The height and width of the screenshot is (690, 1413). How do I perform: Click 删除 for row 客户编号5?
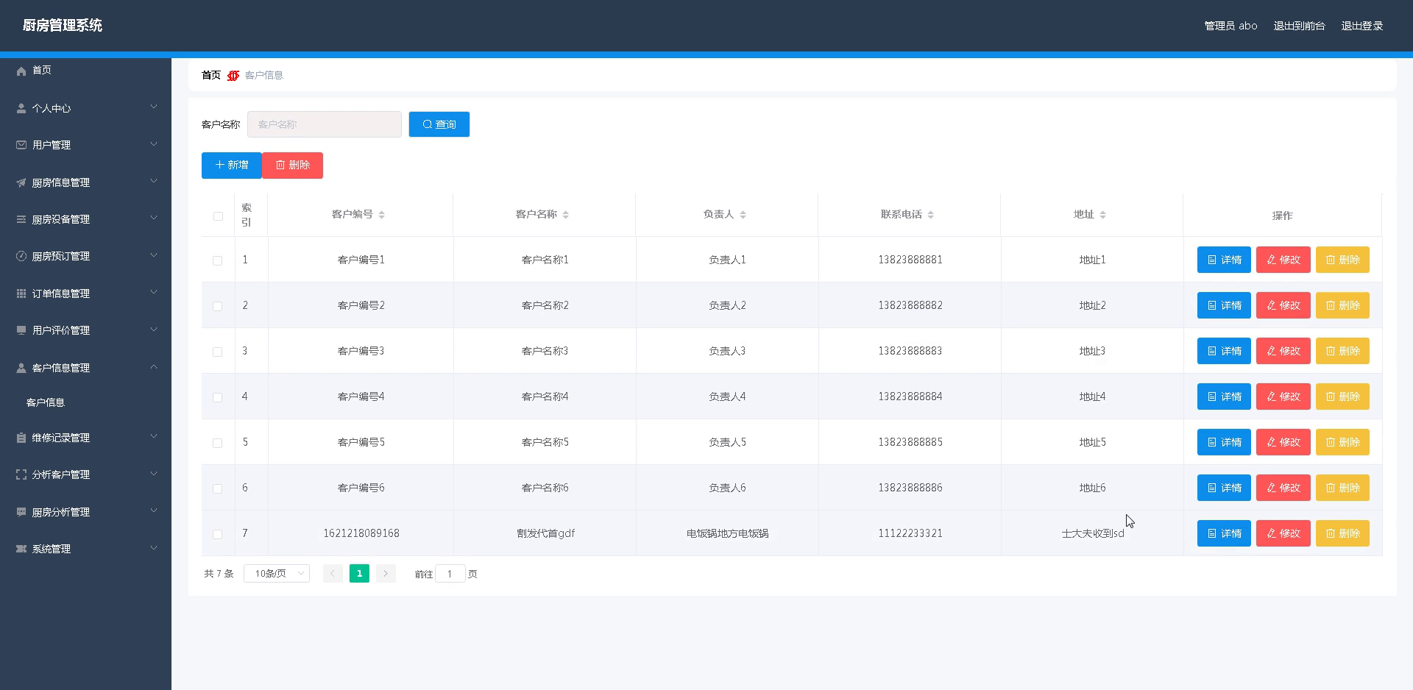point(1342,442)
